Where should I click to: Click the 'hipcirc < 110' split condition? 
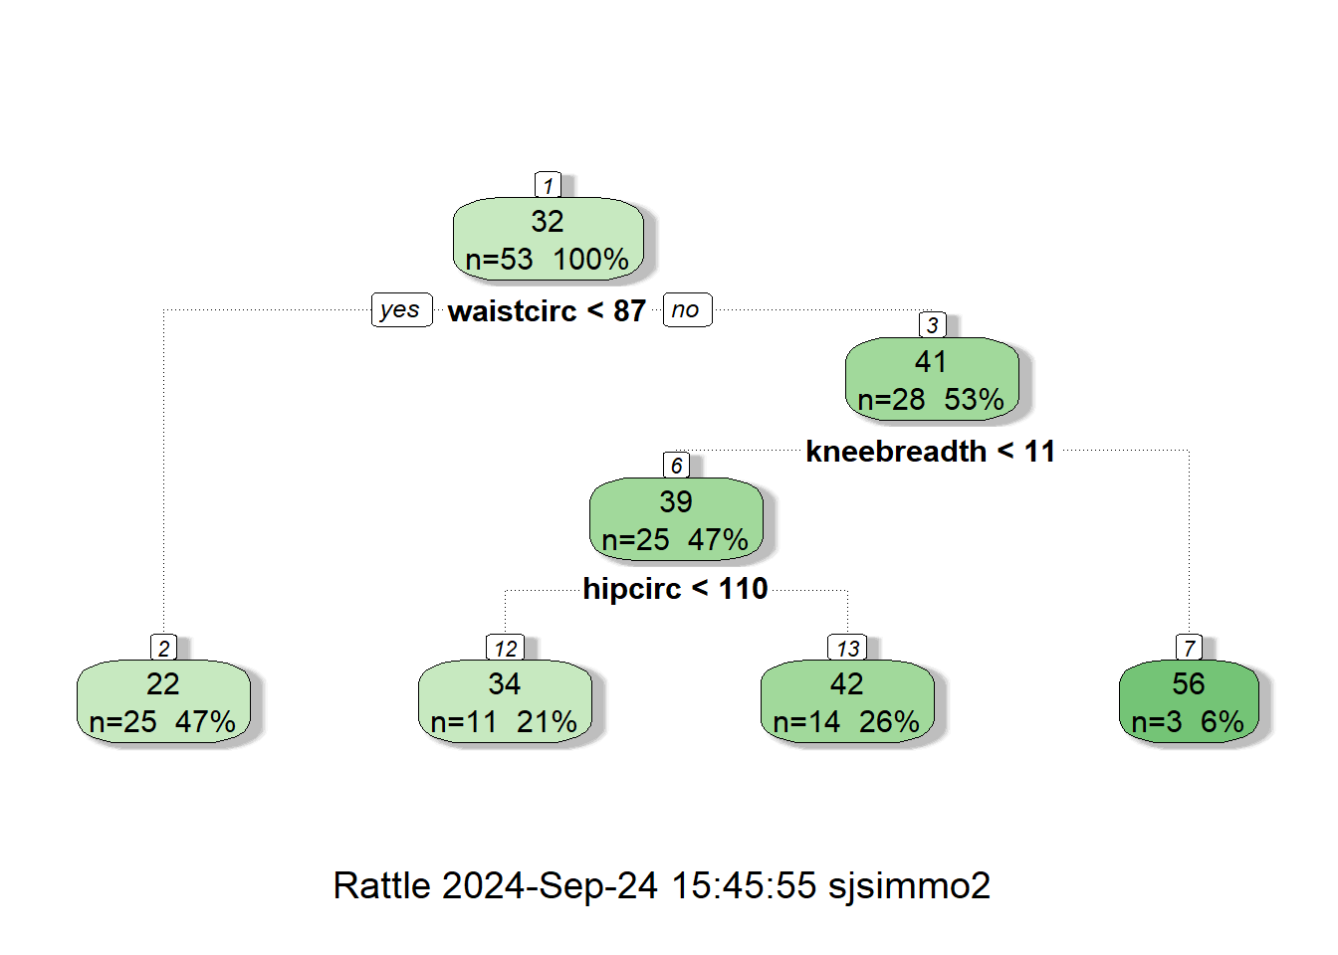[x=675, y=589]
